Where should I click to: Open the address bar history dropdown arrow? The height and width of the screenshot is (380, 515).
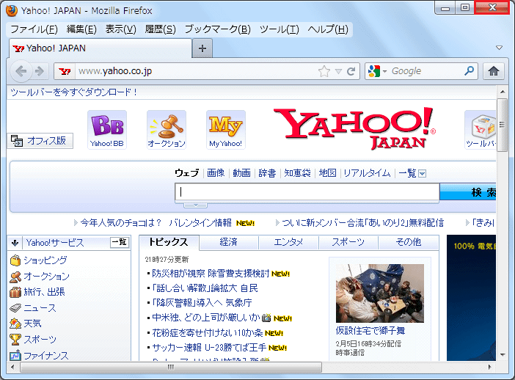pyautogui.click(x=338, y=71)
